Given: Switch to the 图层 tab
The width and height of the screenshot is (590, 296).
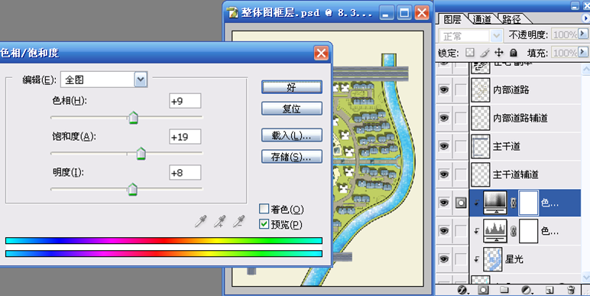Looking at the screenshot, I should 452,19.
